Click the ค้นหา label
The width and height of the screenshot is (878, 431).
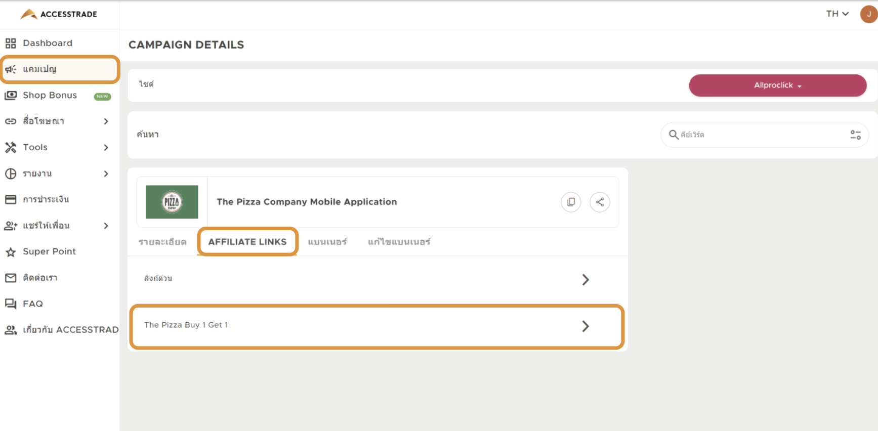tap(148, 134)
